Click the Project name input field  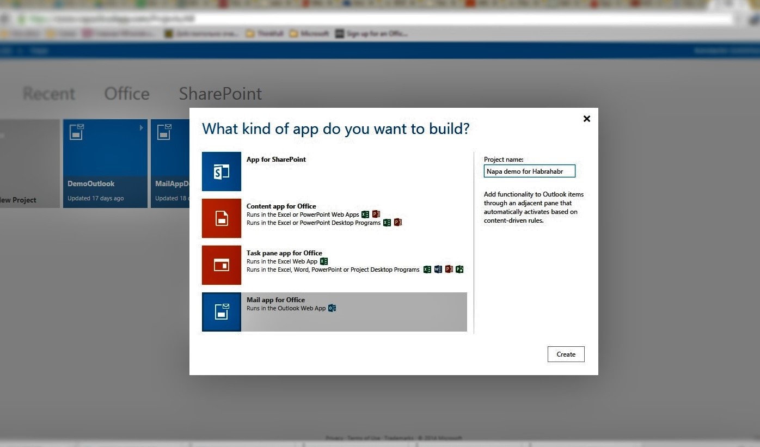click(530, 172)
